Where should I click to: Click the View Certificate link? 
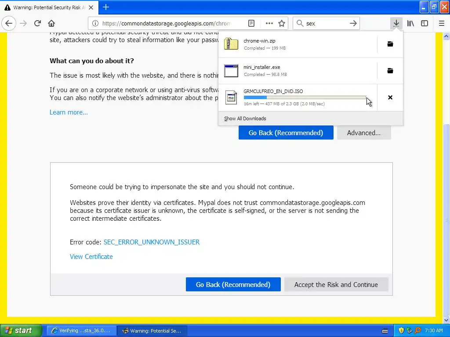point(91,256)
